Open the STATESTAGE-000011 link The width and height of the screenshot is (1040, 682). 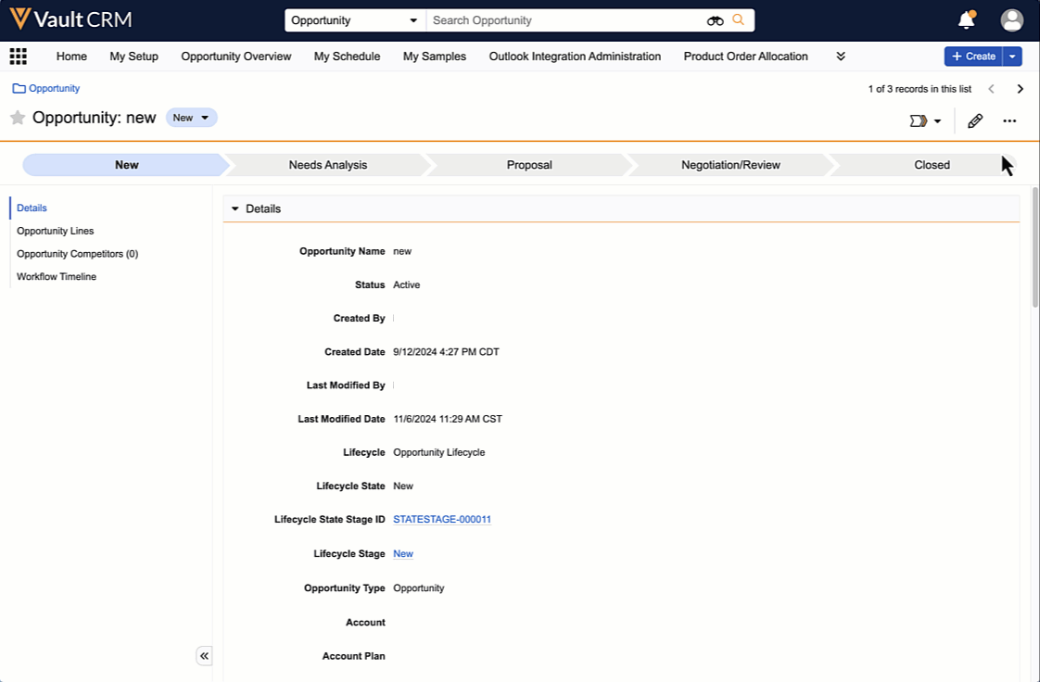pos(442,520)
